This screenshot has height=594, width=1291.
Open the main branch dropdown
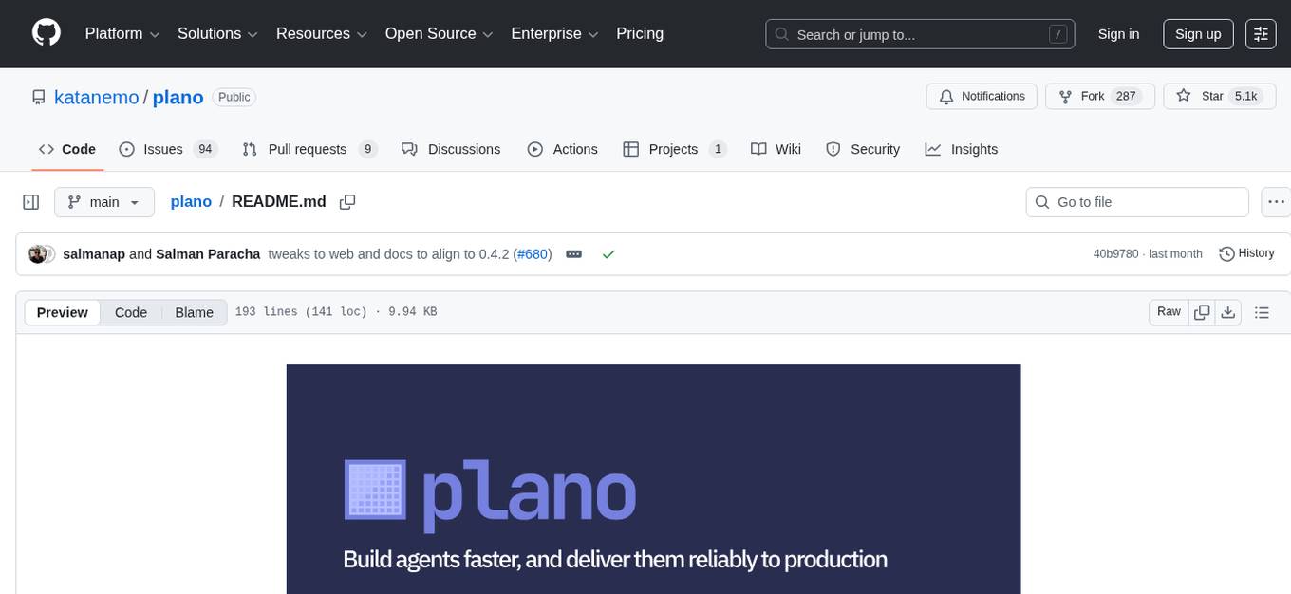pyautogui.click(x=104, y=201)
